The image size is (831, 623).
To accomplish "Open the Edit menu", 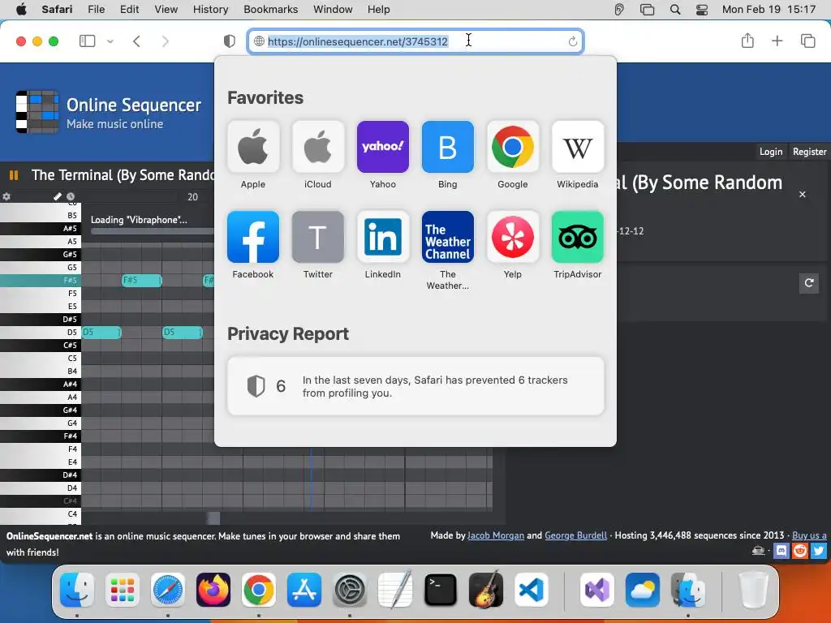I will (129, 9).
